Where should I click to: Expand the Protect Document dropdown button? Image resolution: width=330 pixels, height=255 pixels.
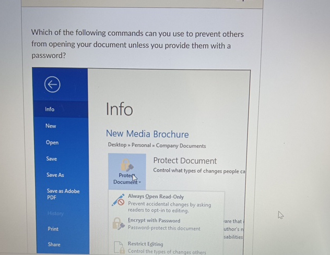point(127,172)
